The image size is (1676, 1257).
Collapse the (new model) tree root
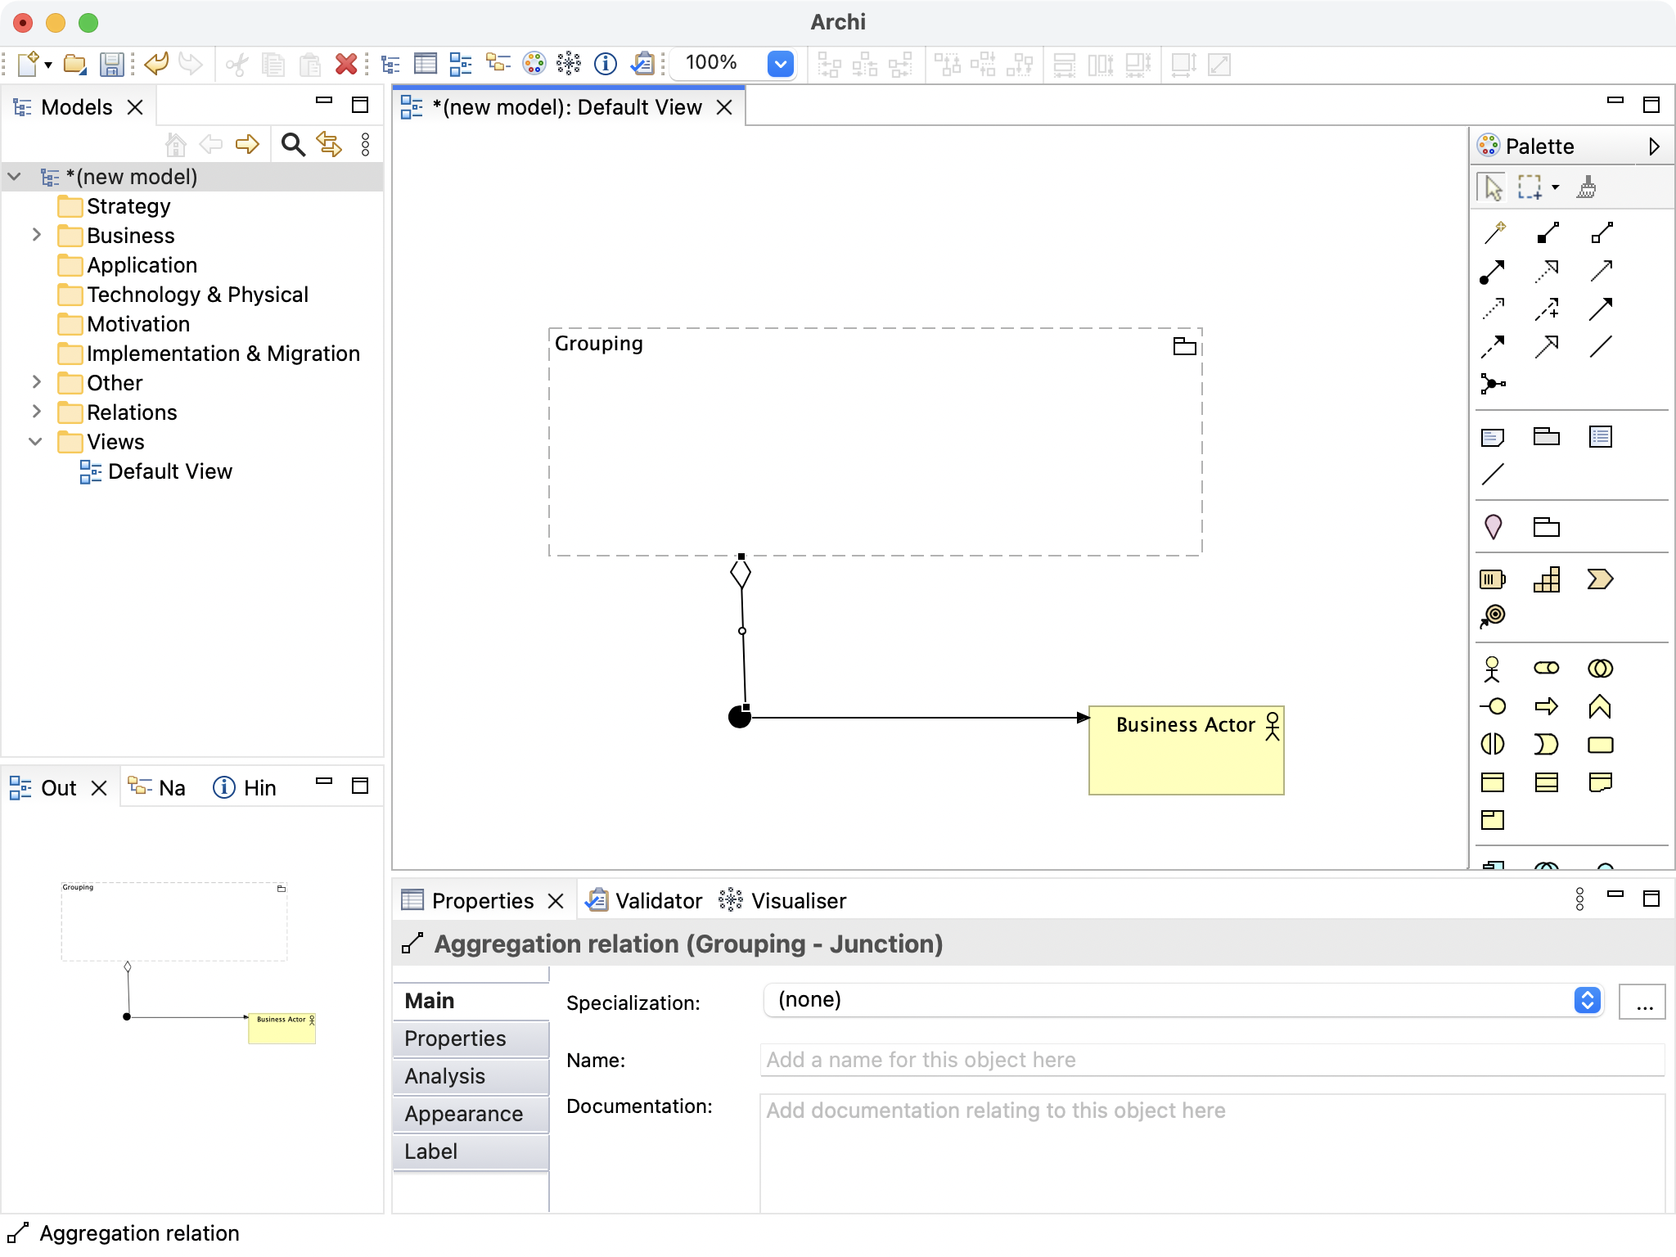pyautogui.click(x=15, y=176)
